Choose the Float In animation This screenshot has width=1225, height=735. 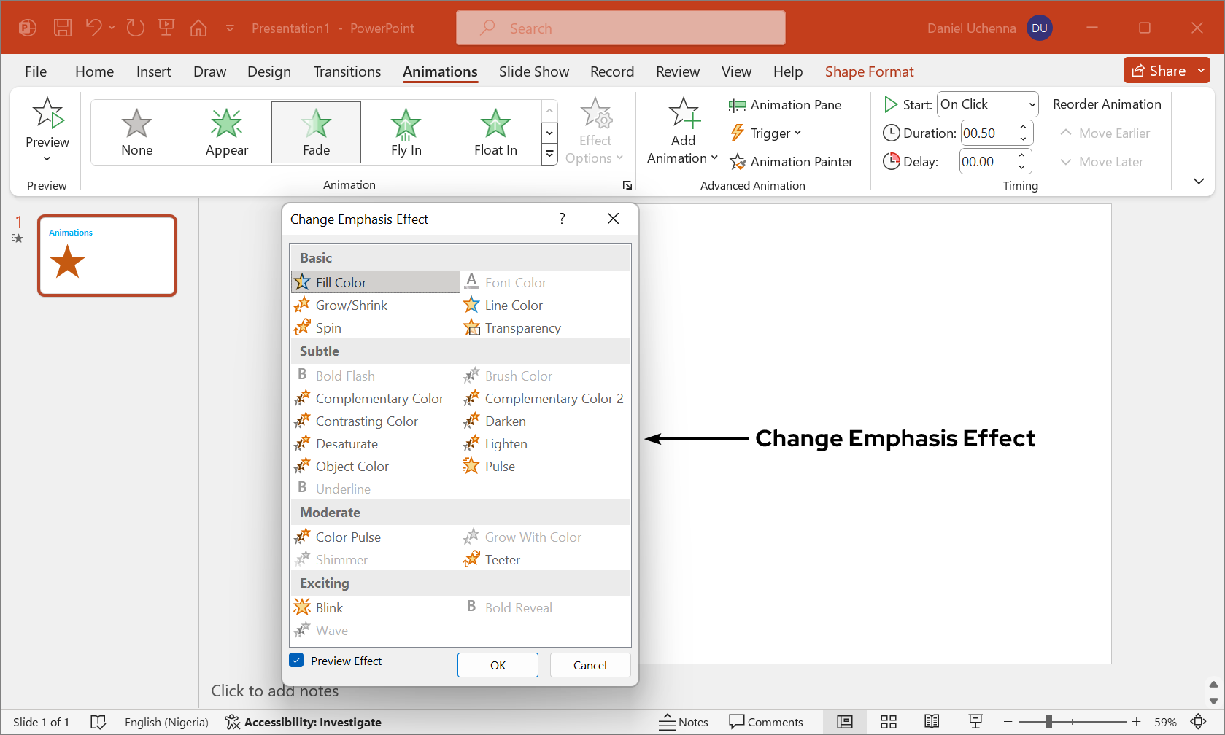(x=495, y=133)
